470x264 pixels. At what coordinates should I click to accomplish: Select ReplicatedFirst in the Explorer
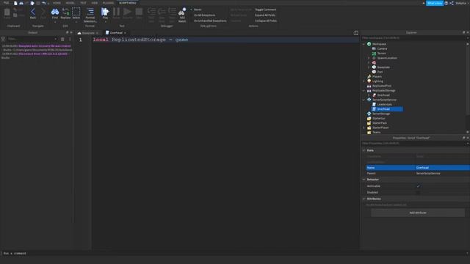(382, 86)
